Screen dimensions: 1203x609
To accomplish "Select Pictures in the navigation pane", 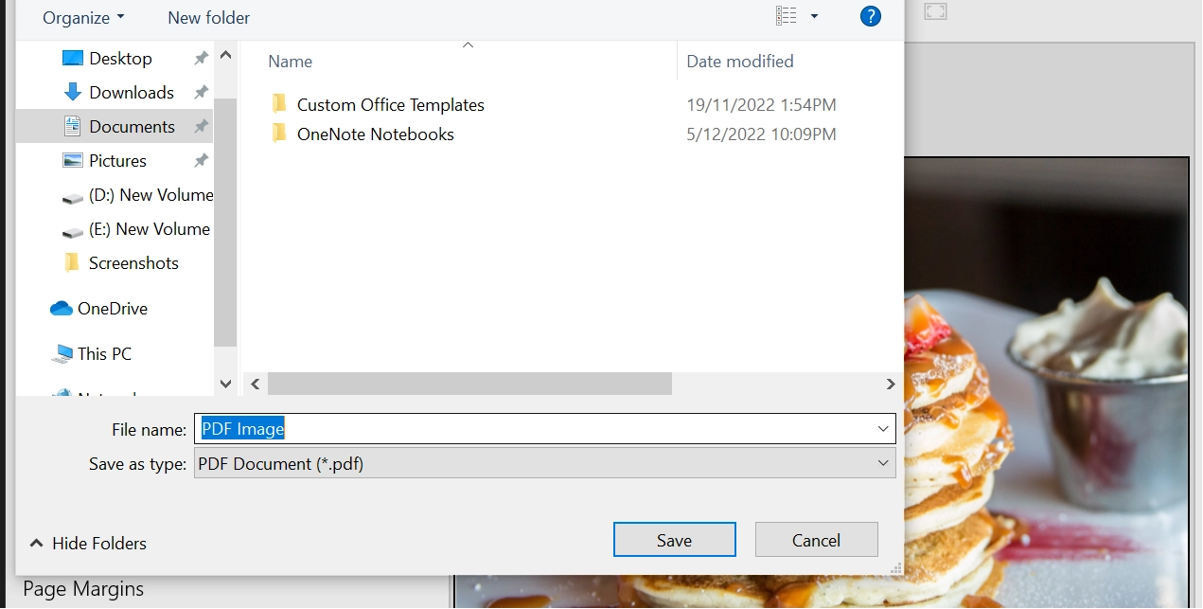I will 117,160.
